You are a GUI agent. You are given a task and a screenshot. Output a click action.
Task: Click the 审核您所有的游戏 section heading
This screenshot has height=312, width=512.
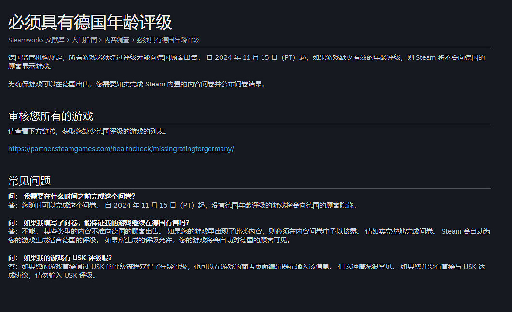50,116
